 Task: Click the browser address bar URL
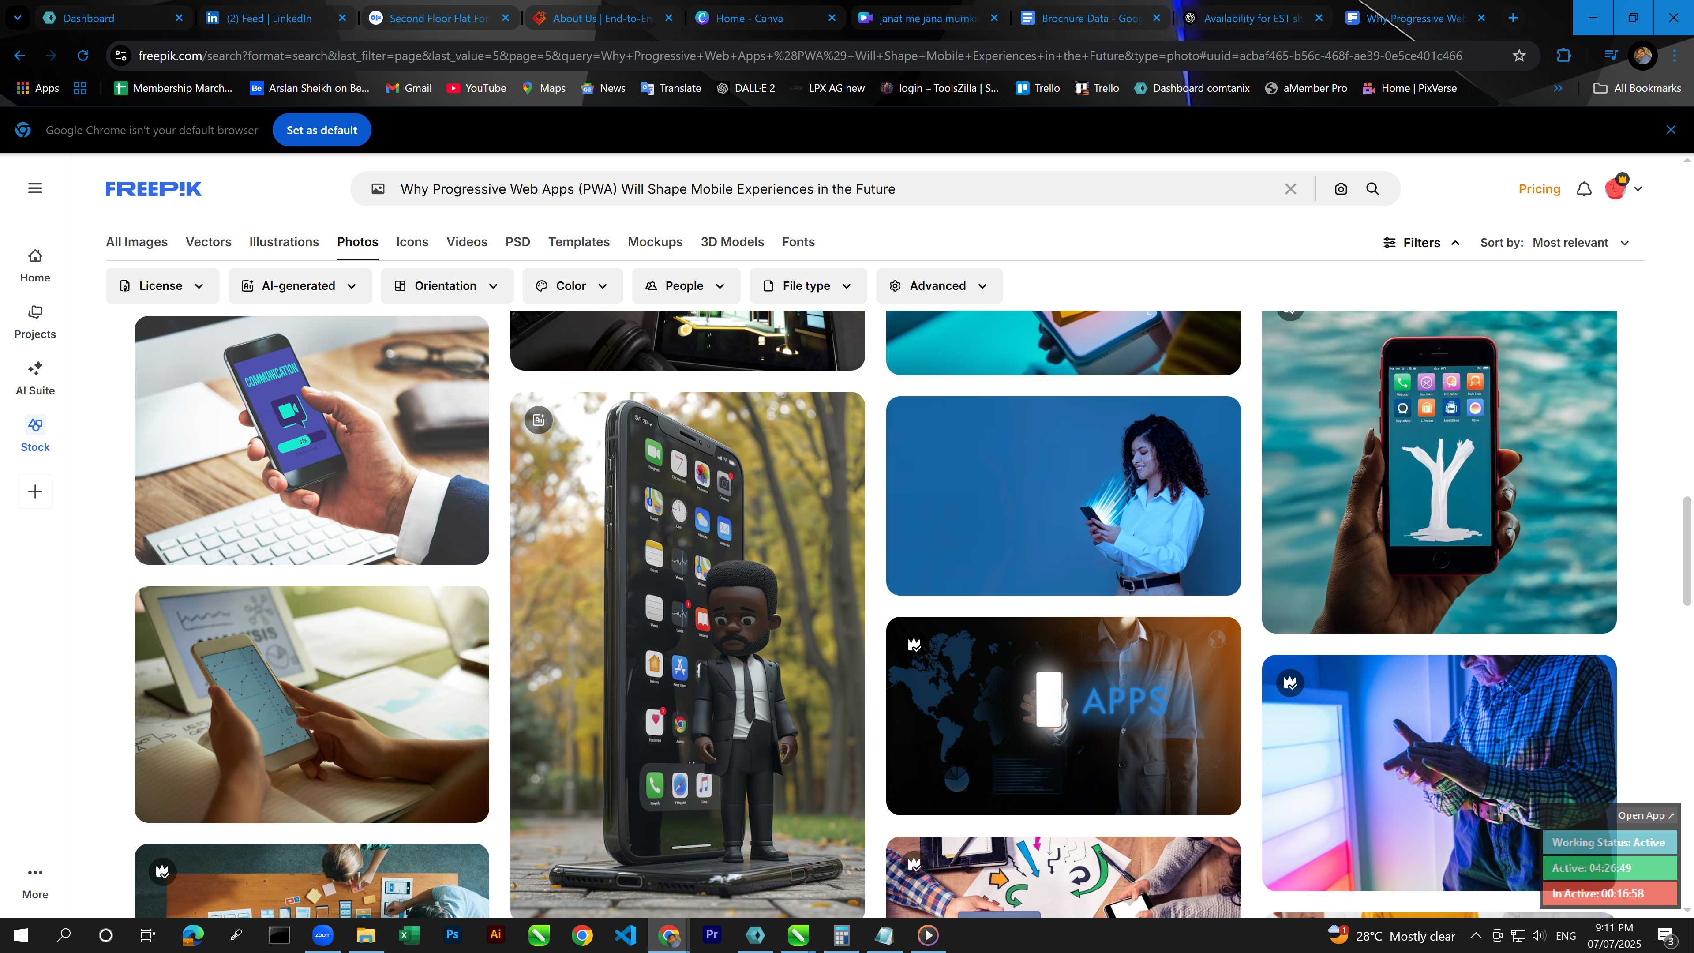800,56
